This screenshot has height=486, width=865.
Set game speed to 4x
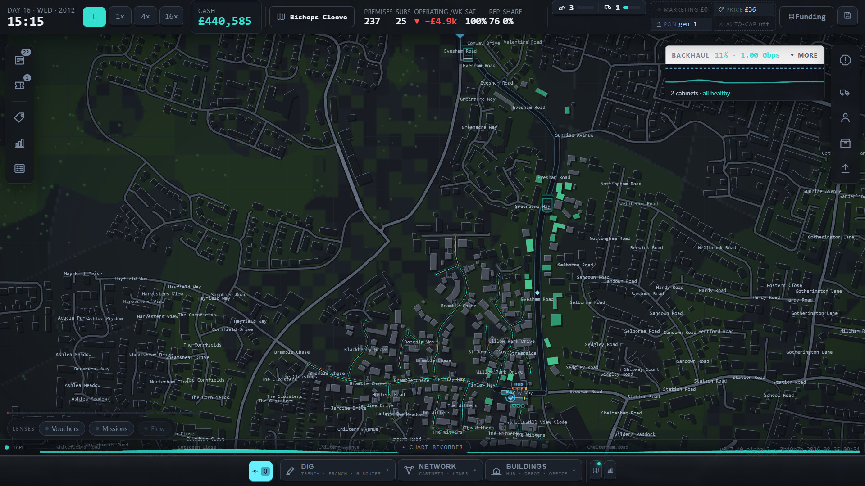(145, 17)
